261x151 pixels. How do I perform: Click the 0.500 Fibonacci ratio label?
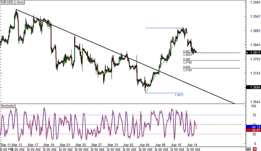tap(187, 59)
